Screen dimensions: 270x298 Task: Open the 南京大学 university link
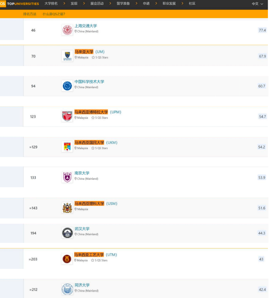82,173
